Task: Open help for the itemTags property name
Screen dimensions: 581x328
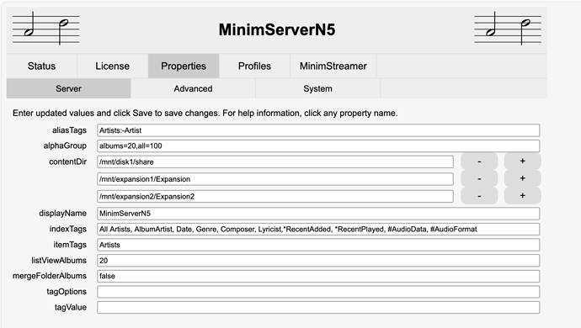Action: (x=70, y=245)
